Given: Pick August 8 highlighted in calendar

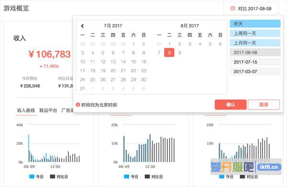Looking at the screenshot, I should pyautogui.click(x=169, y=53).
